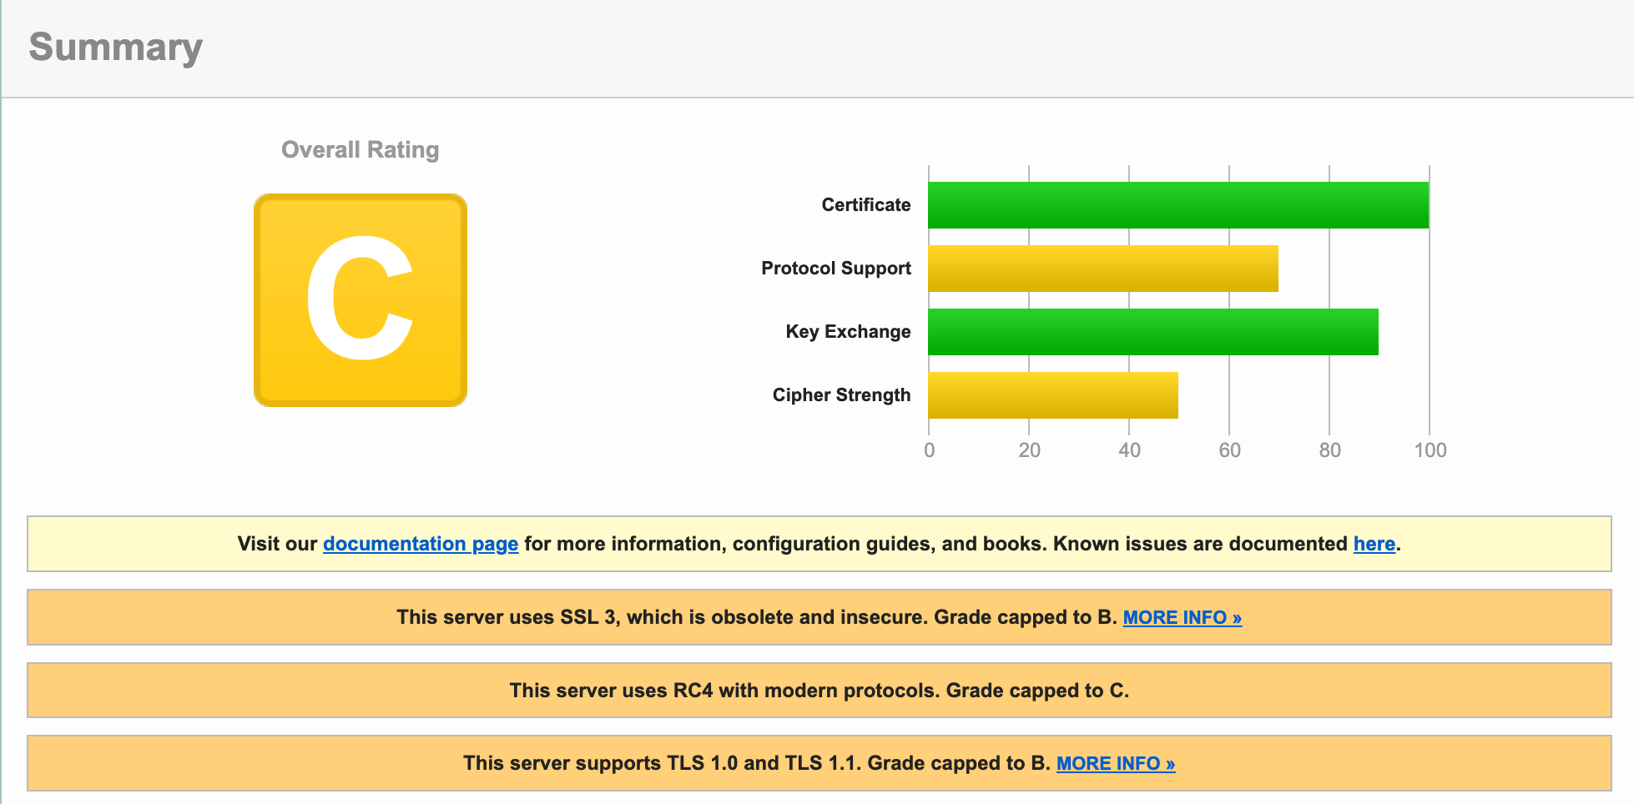The height and width of the screenshot is (804, 1634).
Task: Click the Certificate chart label
Action: coord(866,205)
